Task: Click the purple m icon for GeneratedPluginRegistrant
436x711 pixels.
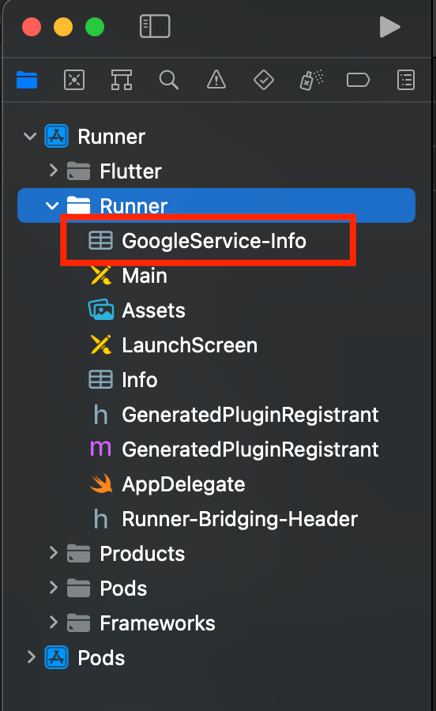Action: [x=100, y=449]
